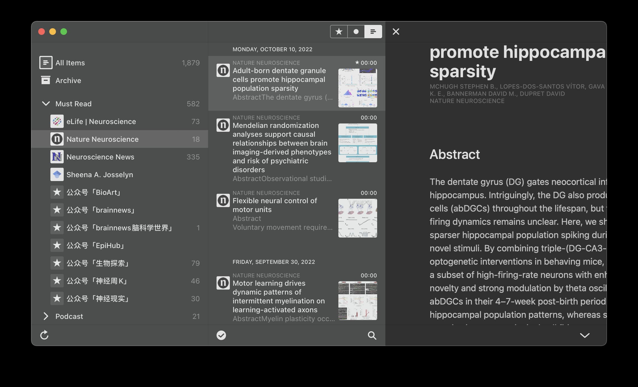
Task: Open Mendelian randomization analyses article
Action: click(x=297, y=148)
